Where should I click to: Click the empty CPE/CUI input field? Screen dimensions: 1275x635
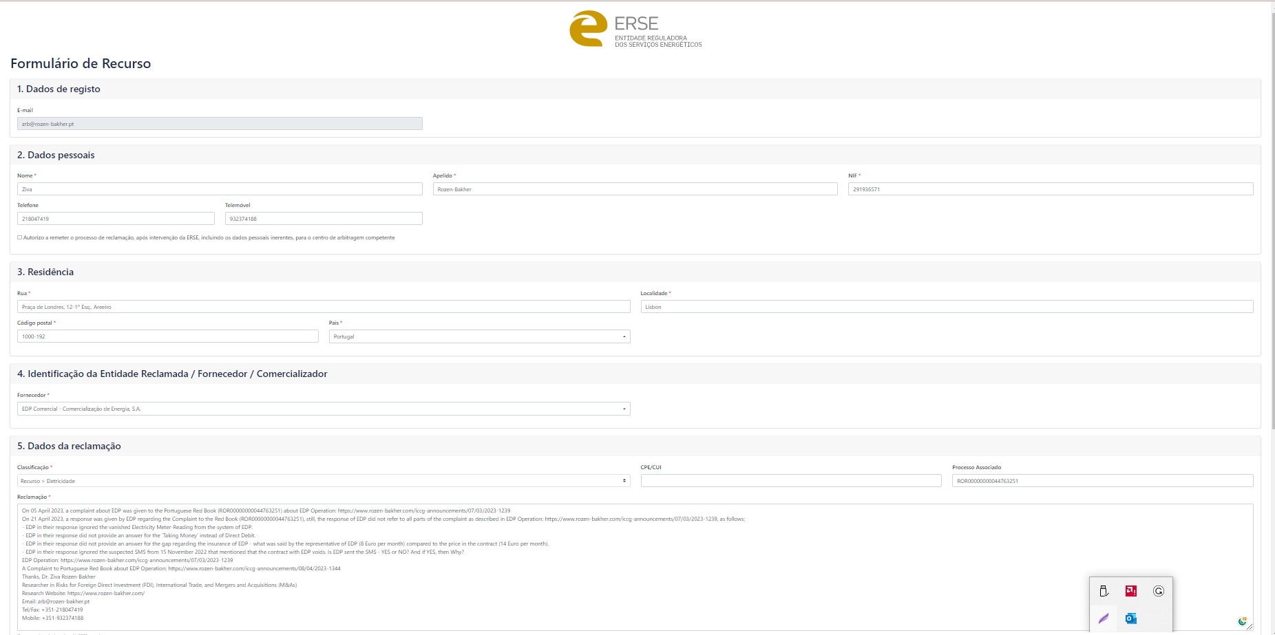791,481
